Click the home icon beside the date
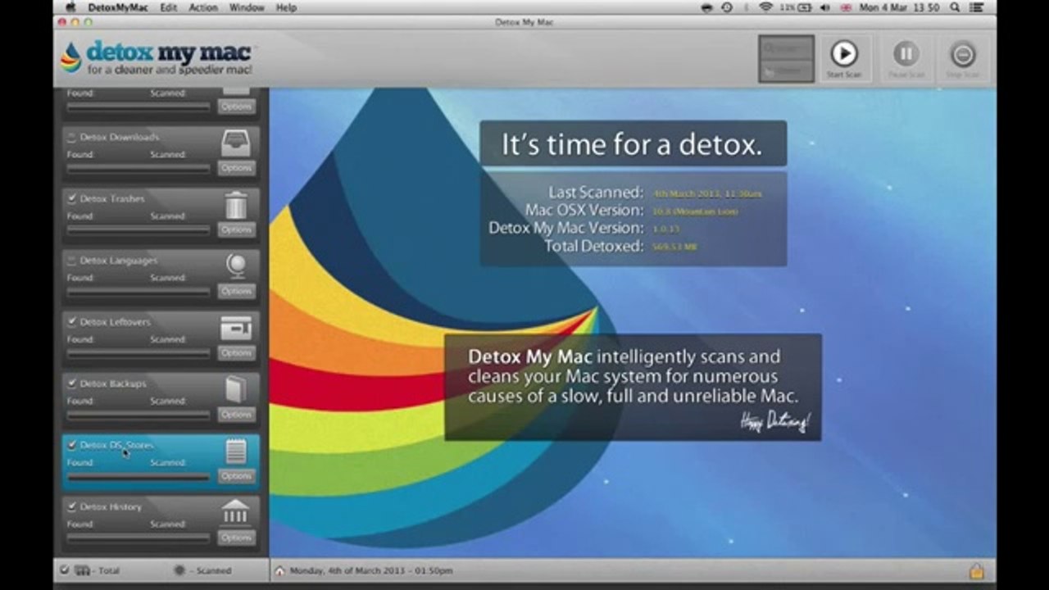 [x=279, y=570]
